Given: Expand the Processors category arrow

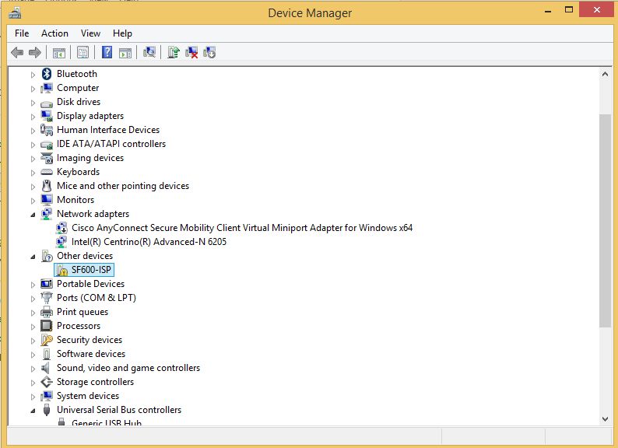Looking at the screenshot, I should [x=33, y=326].
